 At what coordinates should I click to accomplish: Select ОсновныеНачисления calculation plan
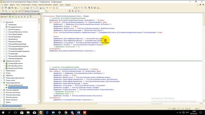[15, 85]
